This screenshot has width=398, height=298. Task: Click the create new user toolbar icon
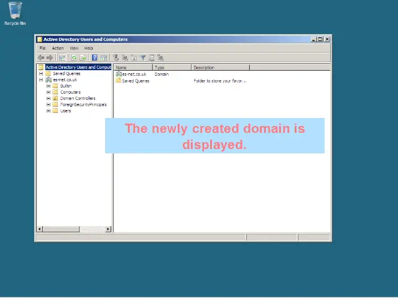(116, 58)
